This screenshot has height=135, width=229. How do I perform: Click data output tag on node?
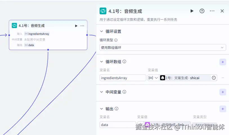click(x=29, y=45)
